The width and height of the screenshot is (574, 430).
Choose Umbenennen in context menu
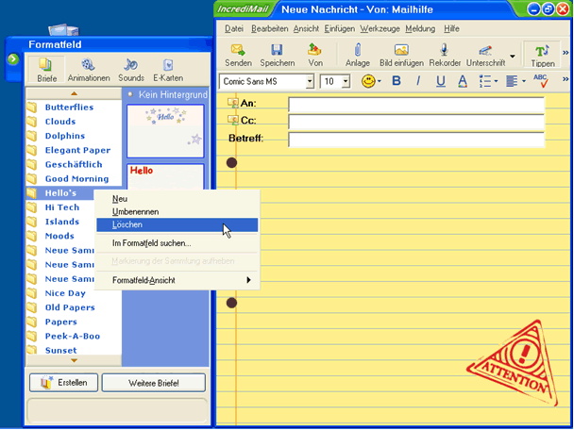point(177,212)
